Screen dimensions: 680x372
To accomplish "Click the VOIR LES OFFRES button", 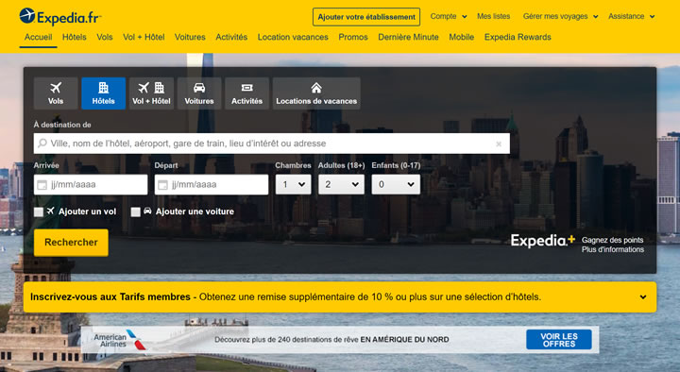I will (559, 340).
